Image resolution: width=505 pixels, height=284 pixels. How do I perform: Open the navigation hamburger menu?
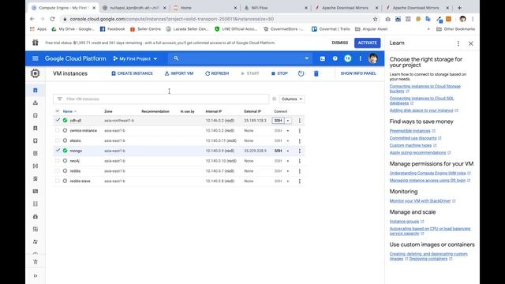[x=35, y=58]
